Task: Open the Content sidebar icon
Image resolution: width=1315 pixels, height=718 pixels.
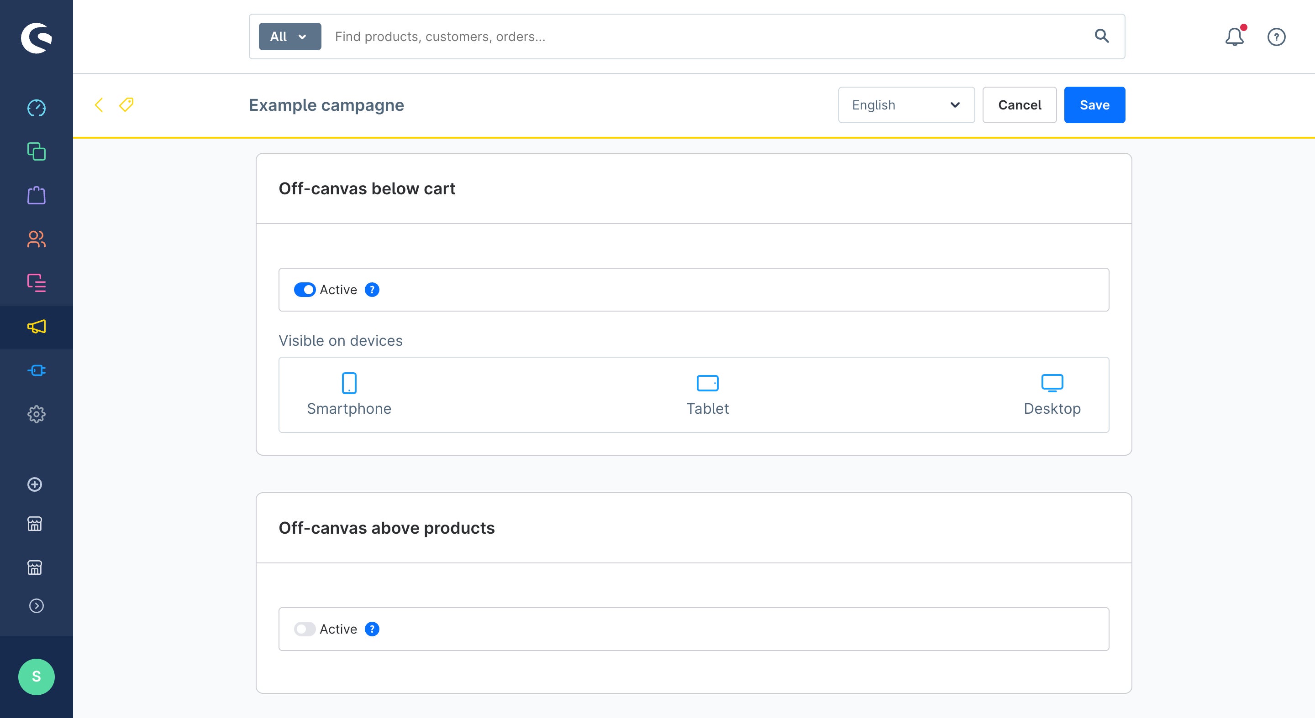Action: click(x=36, y=282)
